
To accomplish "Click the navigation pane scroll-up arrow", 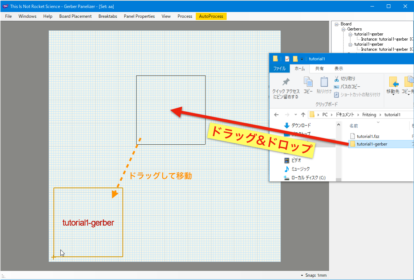I will tap(338, 125).
